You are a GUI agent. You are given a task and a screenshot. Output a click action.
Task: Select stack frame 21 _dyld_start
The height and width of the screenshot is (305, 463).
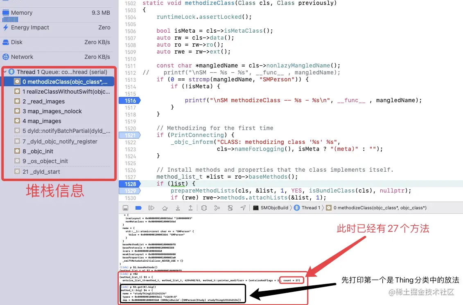[59, 172]
